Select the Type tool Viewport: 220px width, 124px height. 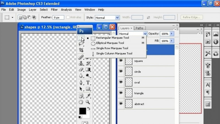click(88, 82)
